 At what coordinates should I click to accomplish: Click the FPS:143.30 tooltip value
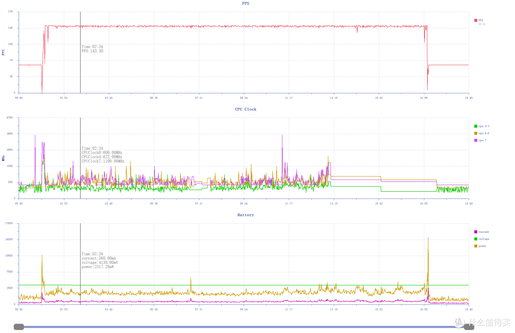93,51
